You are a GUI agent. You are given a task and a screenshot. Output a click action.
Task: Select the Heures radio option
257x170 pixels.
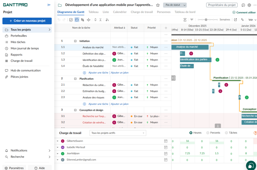pos(191,133)
